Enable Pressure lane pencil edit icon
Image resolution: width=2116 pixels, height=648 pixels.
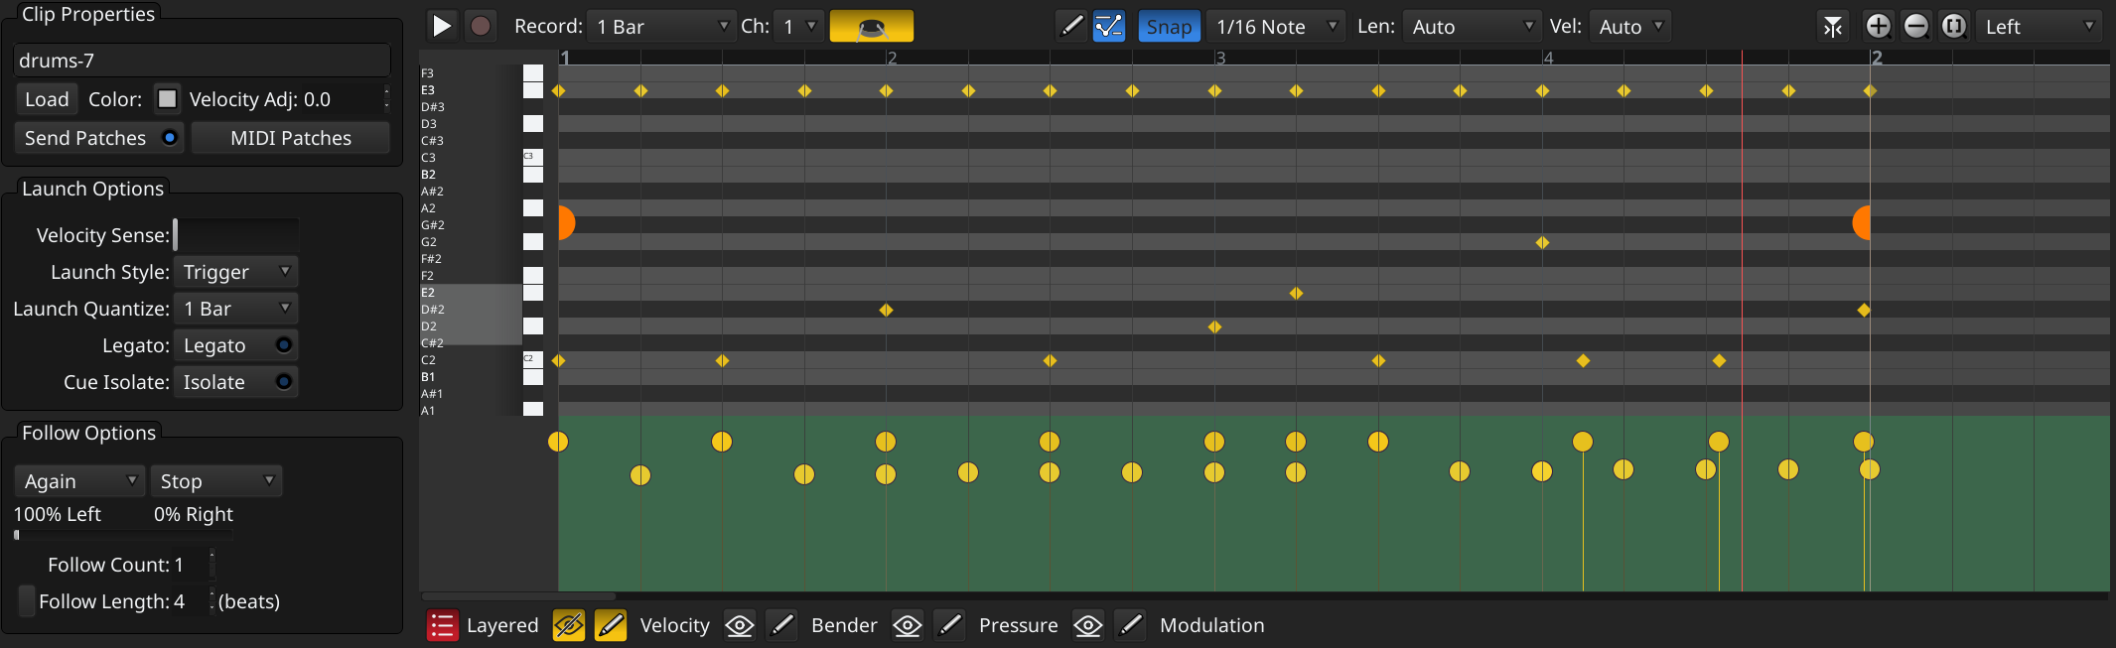coord(949,625)
